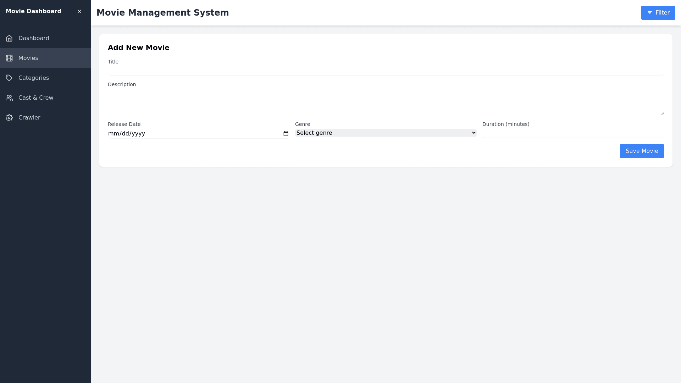The height and width of the screenshot is (383, 681).
Task: Click the Dashboard home icon
Action: coord(9,38)
